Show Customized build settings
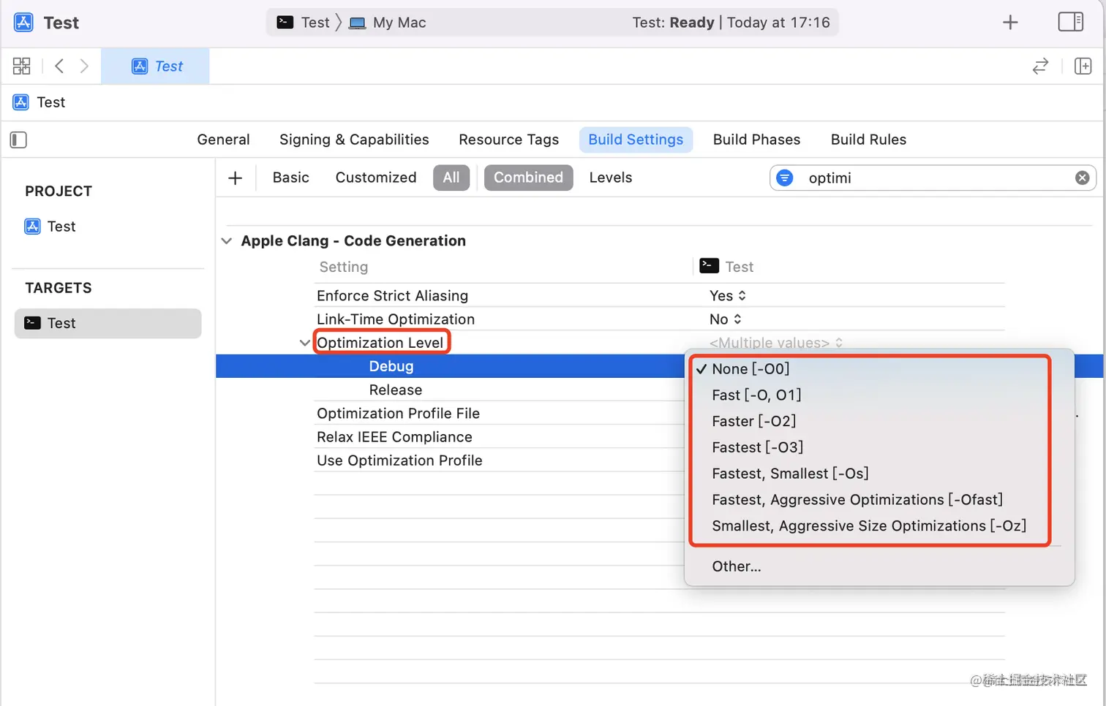Screen dimensions: 1106x706 point(376,178)
